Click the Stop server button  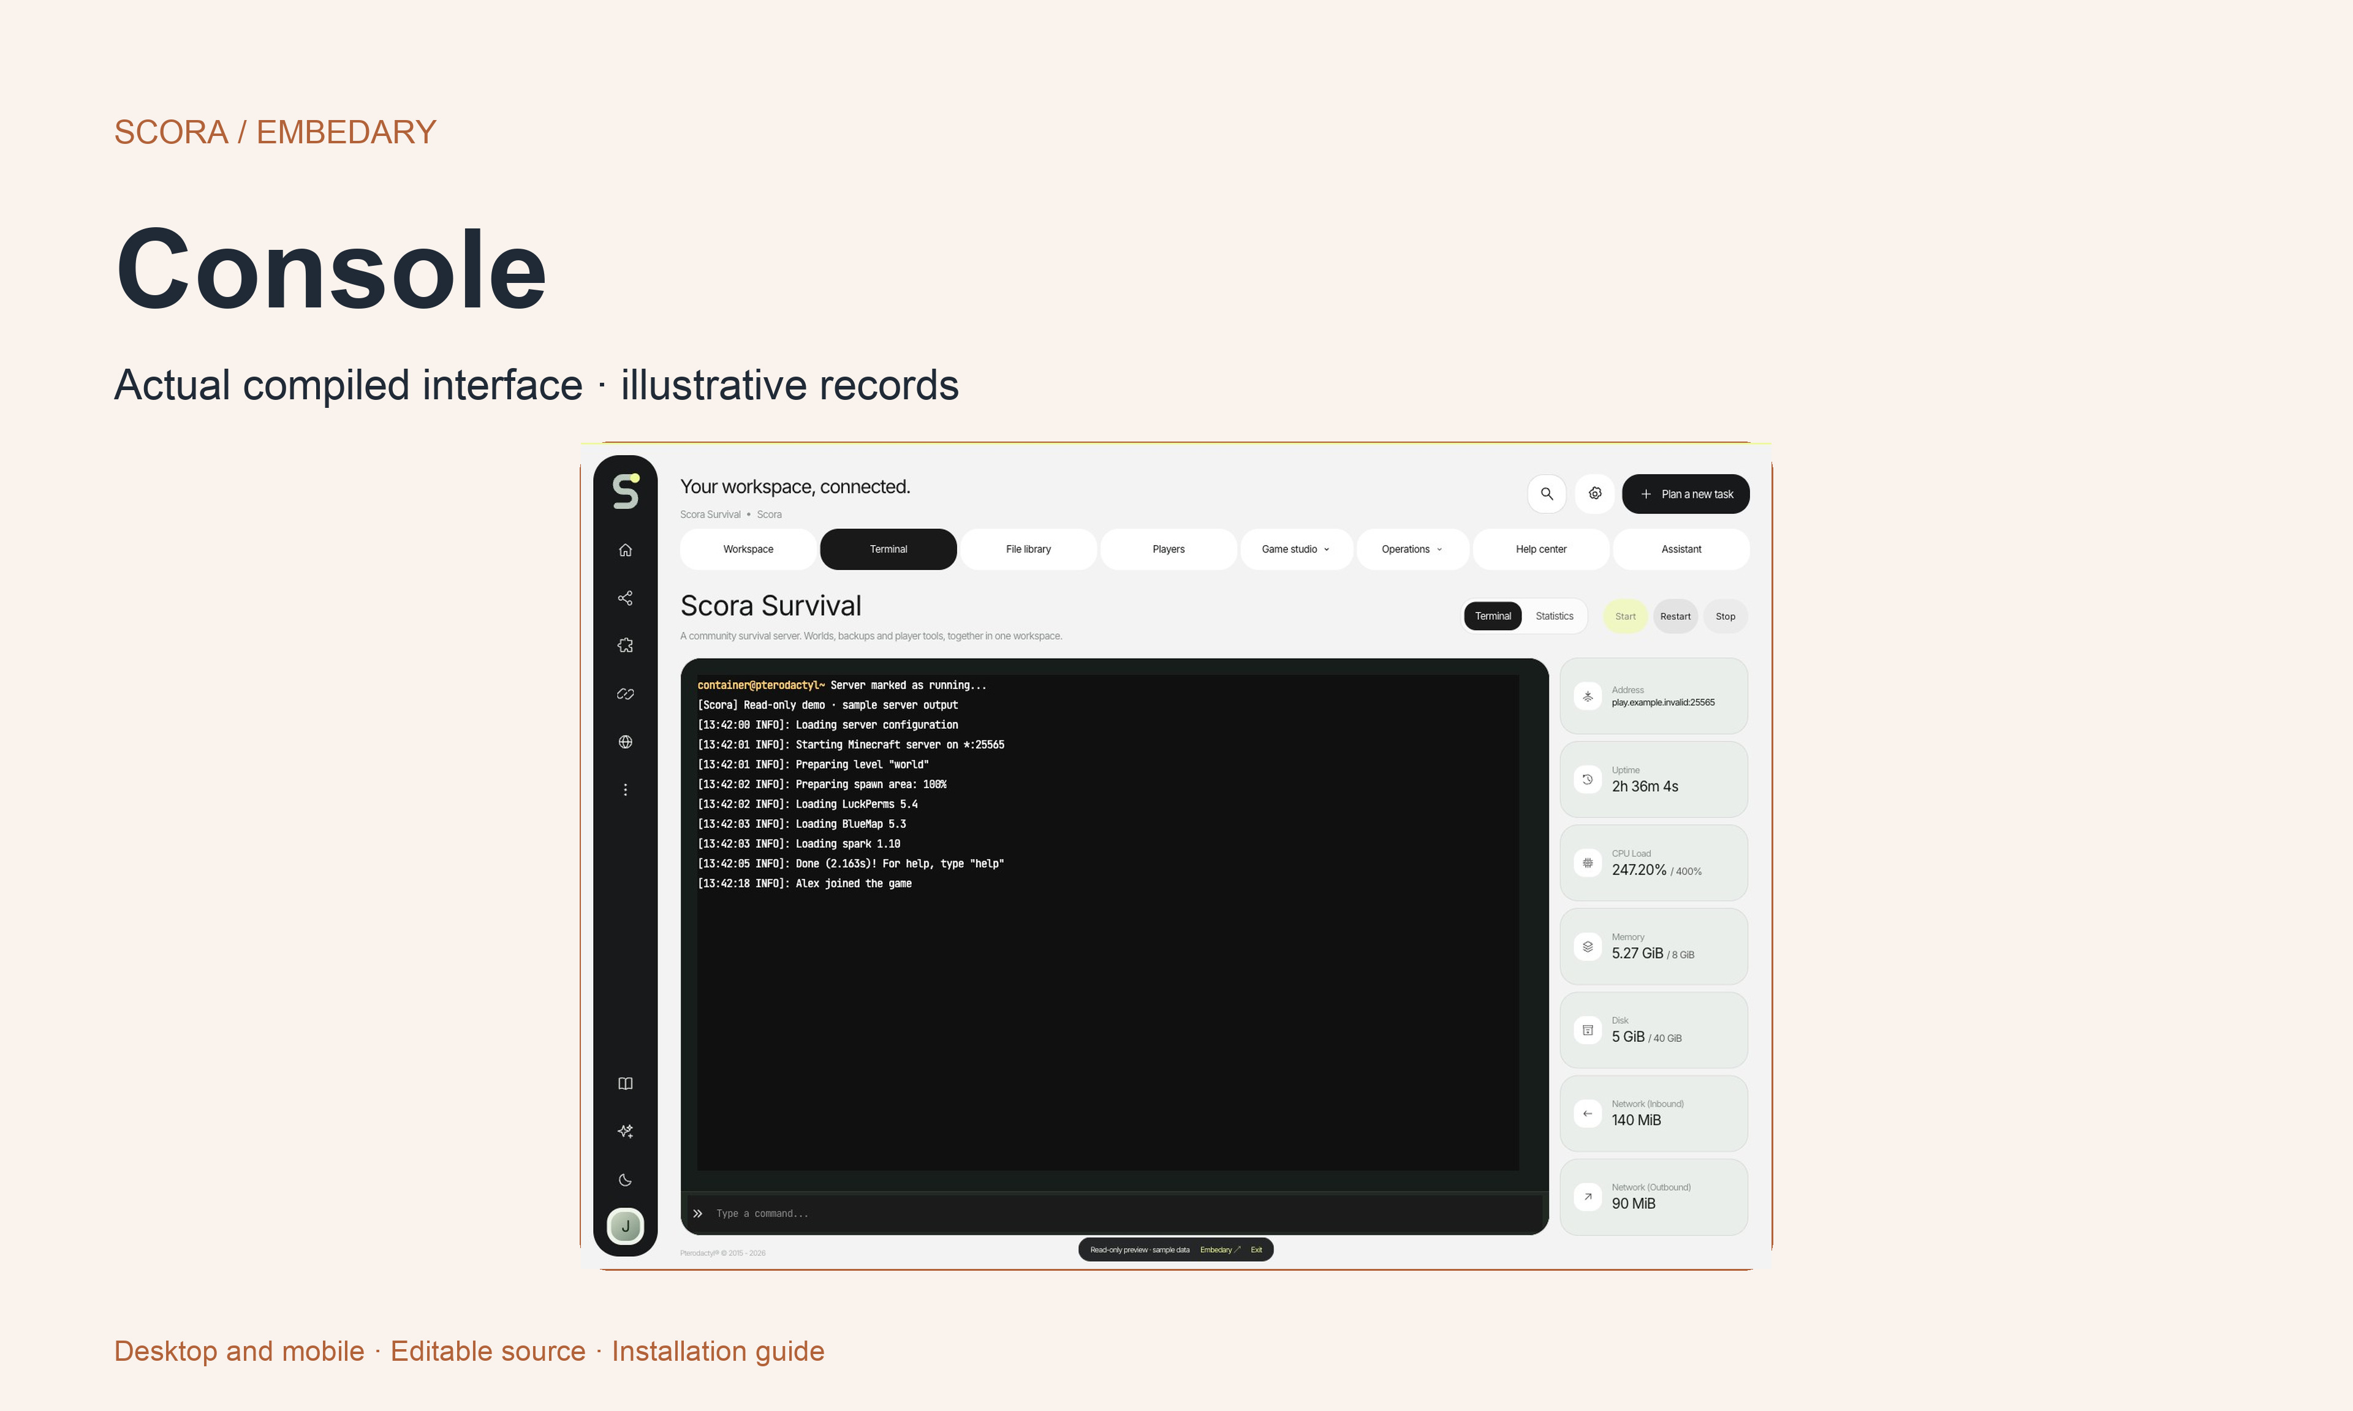click(x=1726, y=616)
